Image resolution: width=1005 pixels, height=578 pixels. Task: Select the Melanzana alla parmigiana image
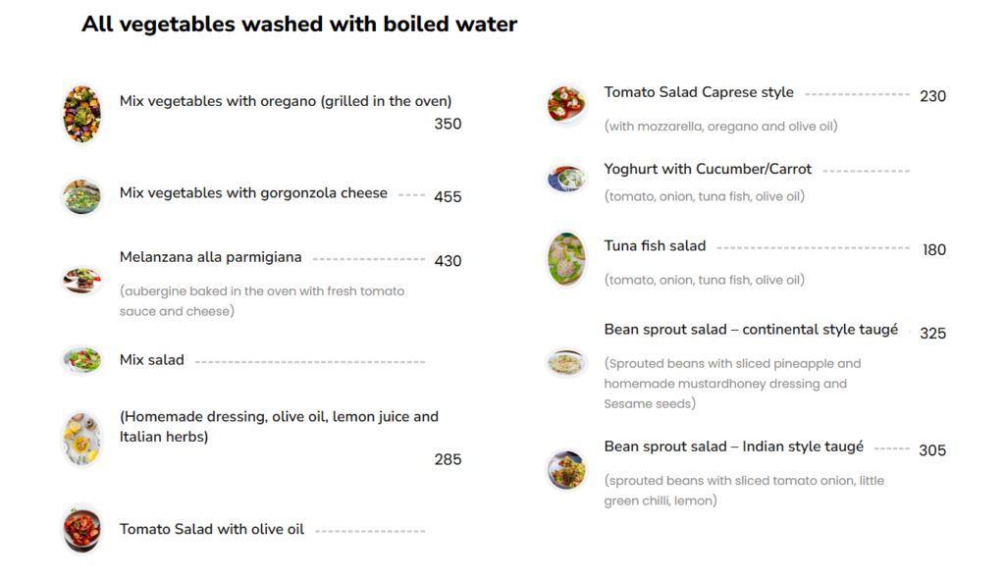(81, 281)
